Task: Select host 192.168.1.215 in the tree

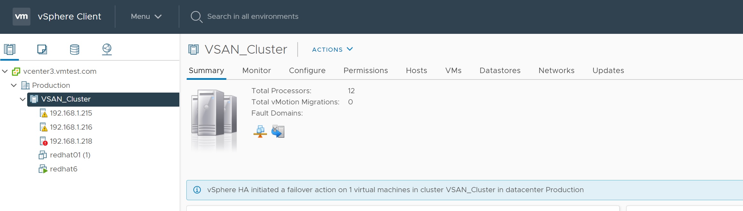Action: 71,113
